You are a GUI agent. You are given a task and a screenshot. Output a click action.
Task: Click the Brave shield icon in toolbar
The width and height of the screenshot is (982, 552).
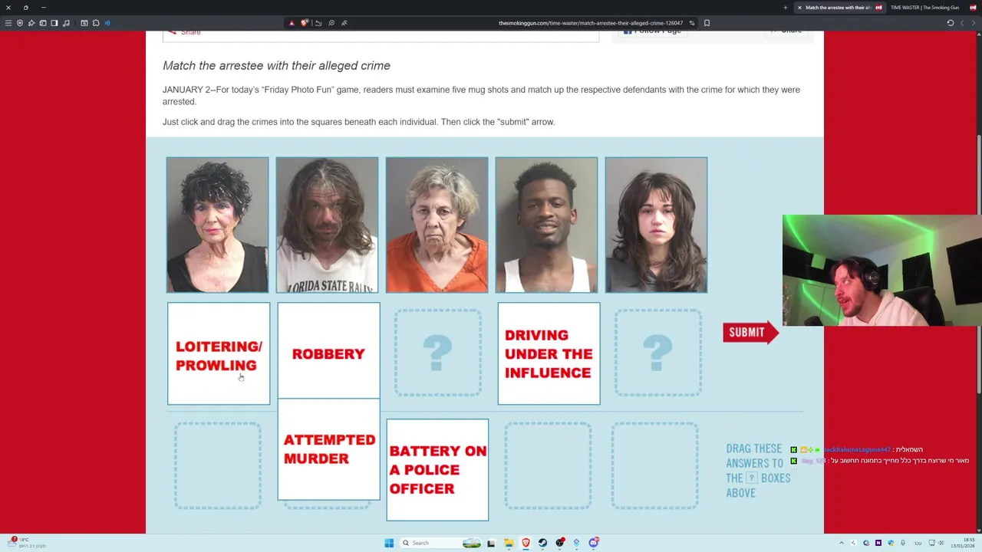tap(20, 23)
